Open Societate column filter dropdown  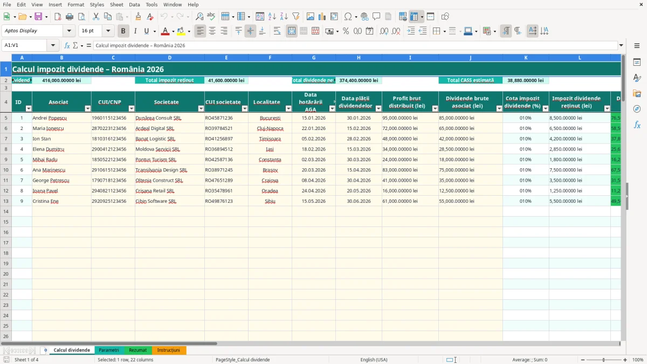[x=201, y=108]
